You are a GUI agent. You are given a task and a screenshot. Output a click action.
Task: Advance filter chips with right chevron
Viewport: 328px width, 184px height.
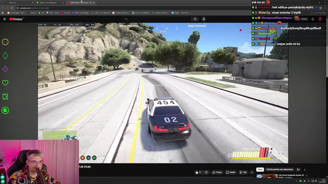304,169
